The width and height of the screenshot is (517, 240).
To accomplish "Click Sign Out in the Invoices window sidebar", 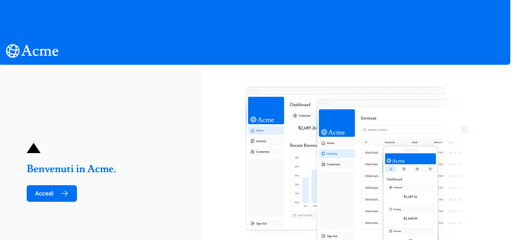I will pyautogui.click(x=337, y=236).
